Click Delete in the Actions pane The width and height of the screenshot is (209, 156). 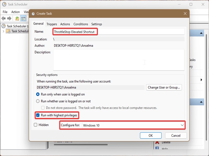166,142
